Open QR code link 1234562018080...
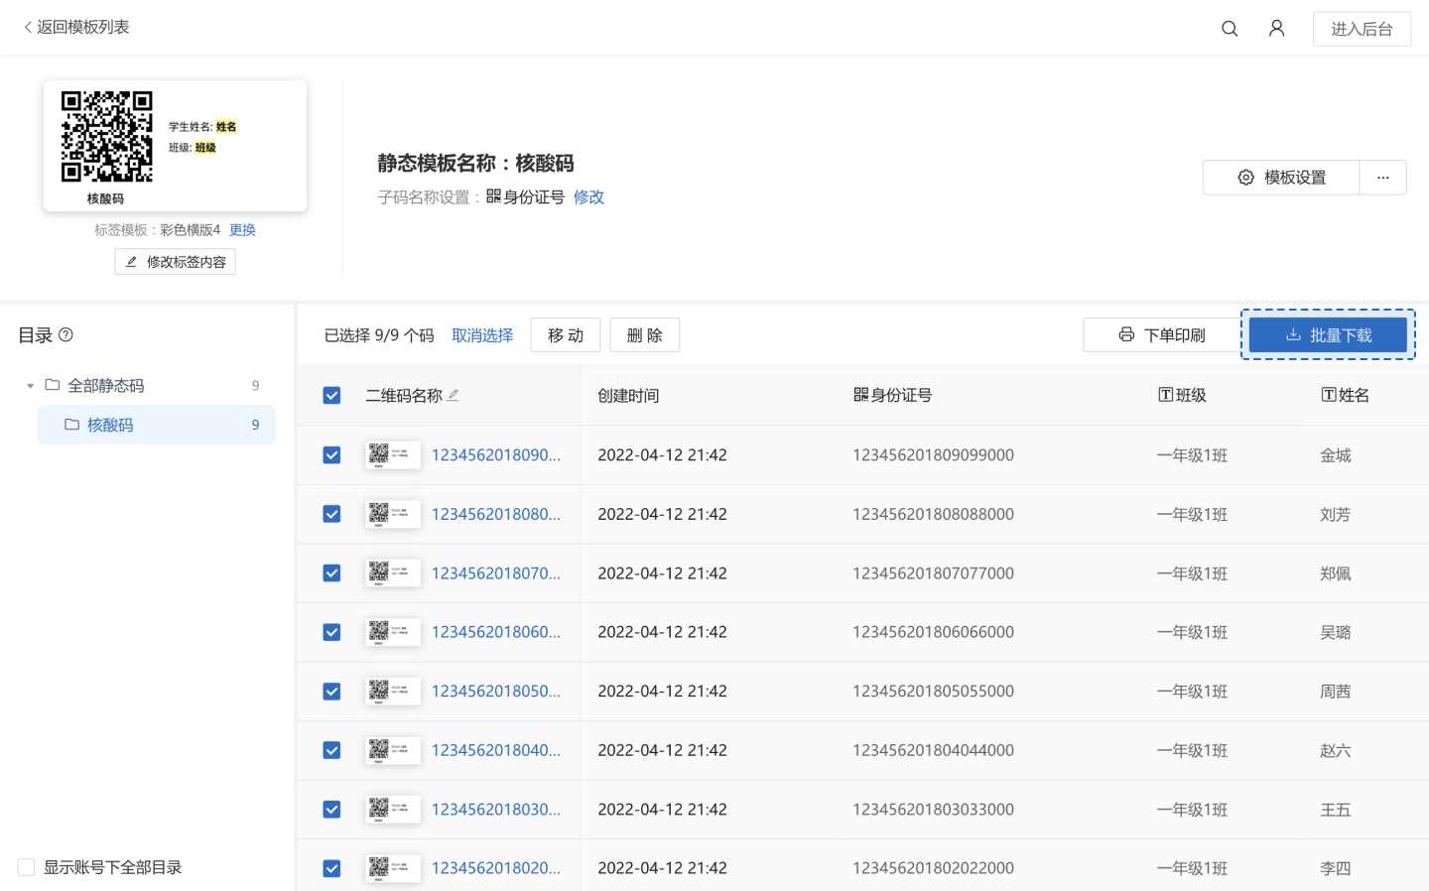1429x891 pixels. coord(496,514)
